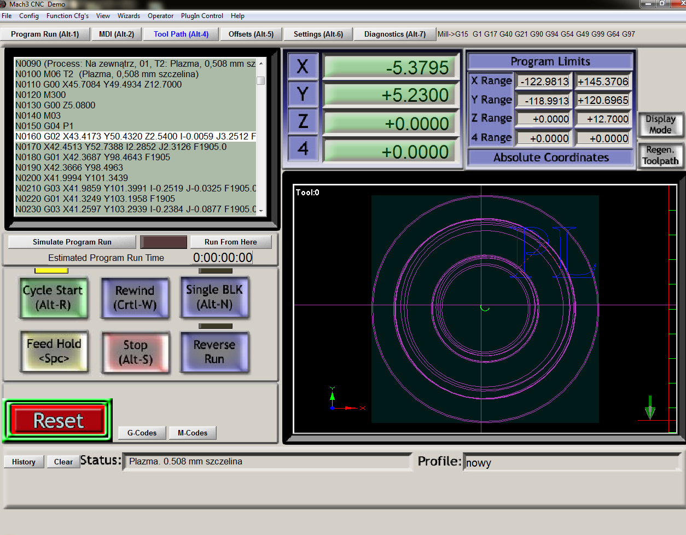This screenshot has width=686, height=535.
Task: Click the G-code list scroll up arrow
Action: pyautogui.click(x=261, y=63)
